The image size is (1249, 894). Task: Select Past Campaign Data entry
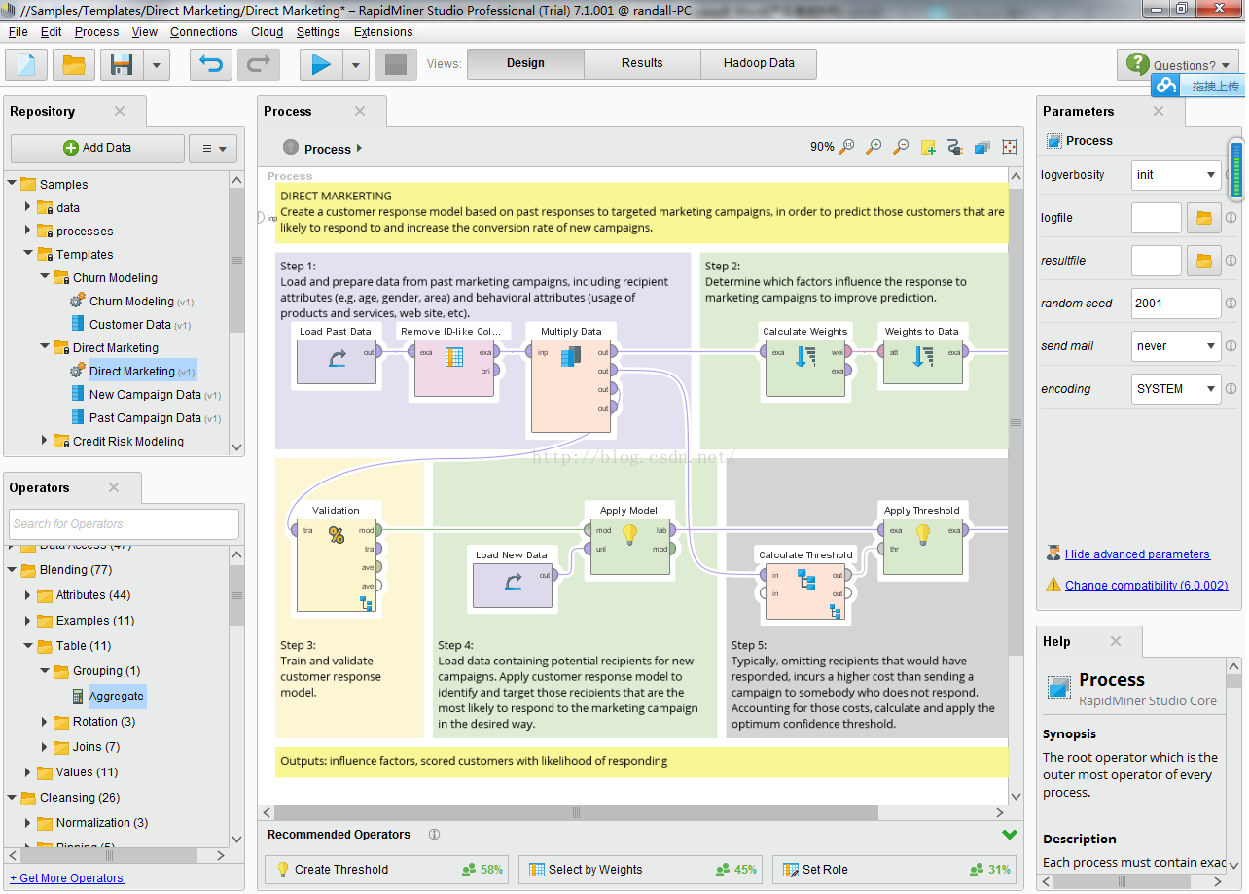146,417
